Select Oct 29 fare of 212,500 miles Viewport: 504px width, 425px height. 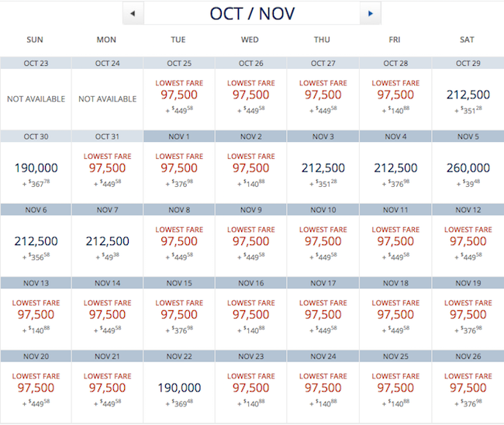[x=468, y=99]
